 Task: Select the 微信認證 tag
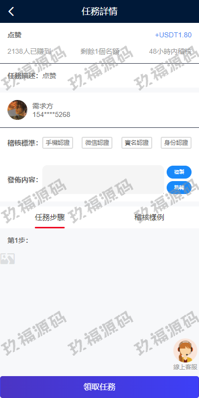(97, 143)
